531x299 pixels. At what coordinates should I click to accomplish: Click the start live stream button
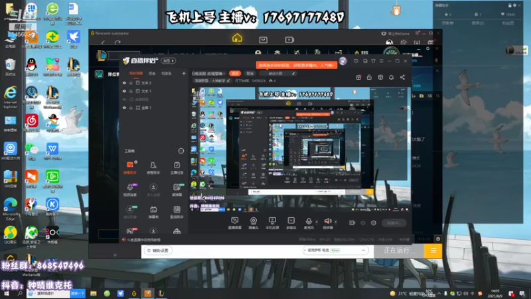point(394,223)
